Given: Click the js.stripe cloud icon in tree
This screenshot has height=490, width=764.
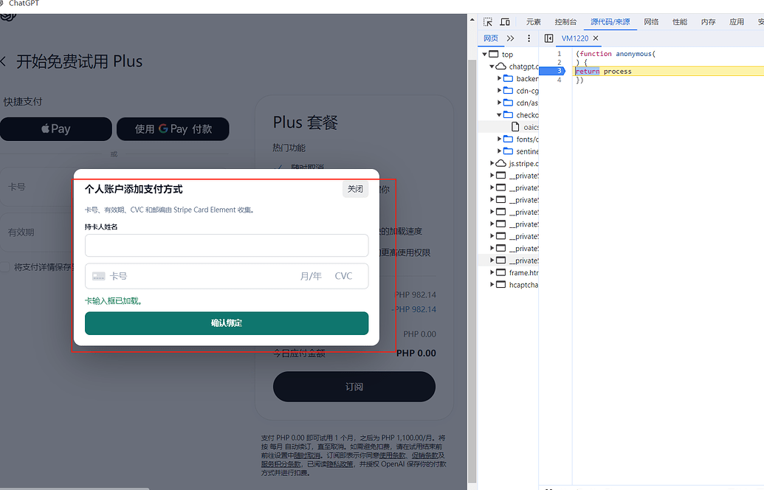Looking at the screenshot, I should click(x=501, y=163).
